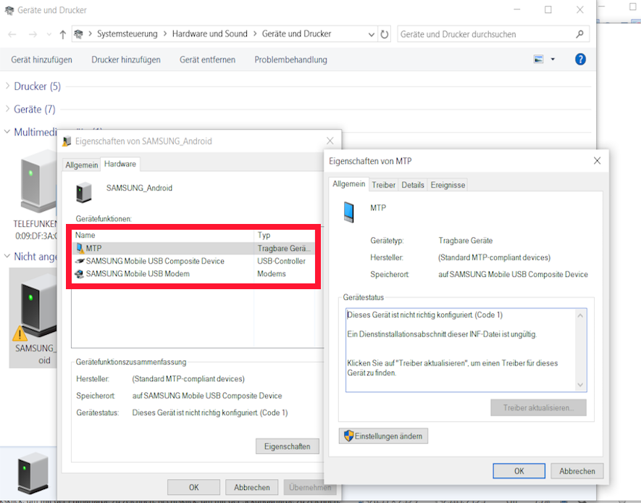This screenshot has height=503, width=641.
Task: Click the refresh icon in address bar
Action: (x=385, y=34)
